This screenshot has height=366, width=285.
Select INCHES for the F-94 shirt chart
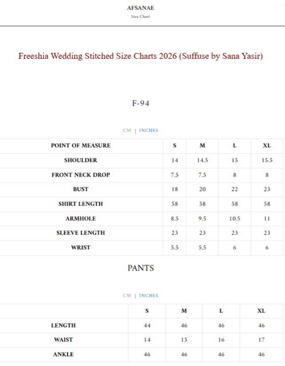[148, 130]
